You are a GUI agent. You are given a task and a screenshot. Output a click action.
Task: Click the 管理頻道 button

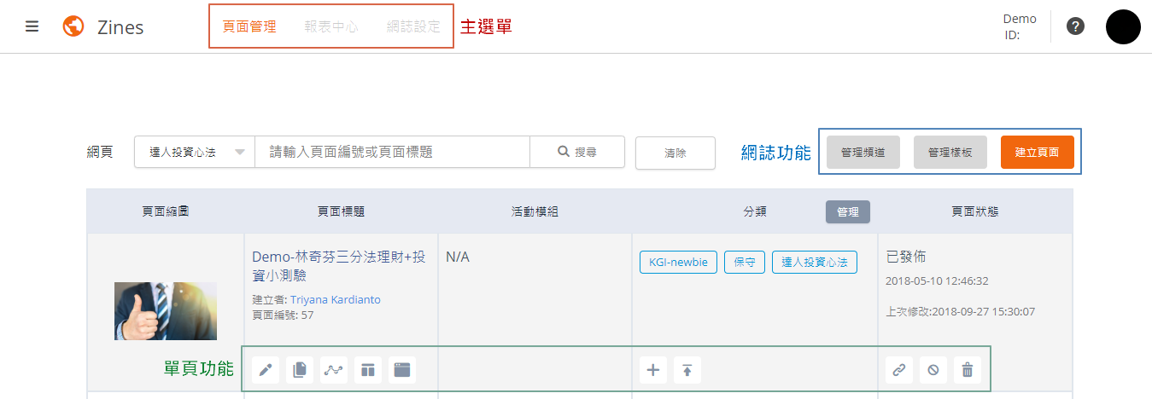click(x=863, y=153)
